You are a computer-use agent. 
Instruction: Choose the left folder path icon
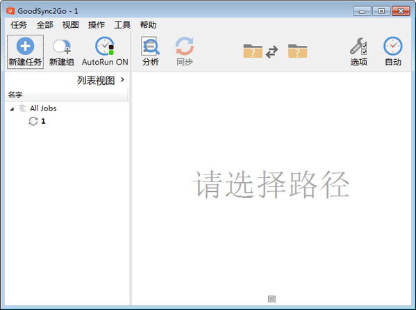[x=253, y=51]
